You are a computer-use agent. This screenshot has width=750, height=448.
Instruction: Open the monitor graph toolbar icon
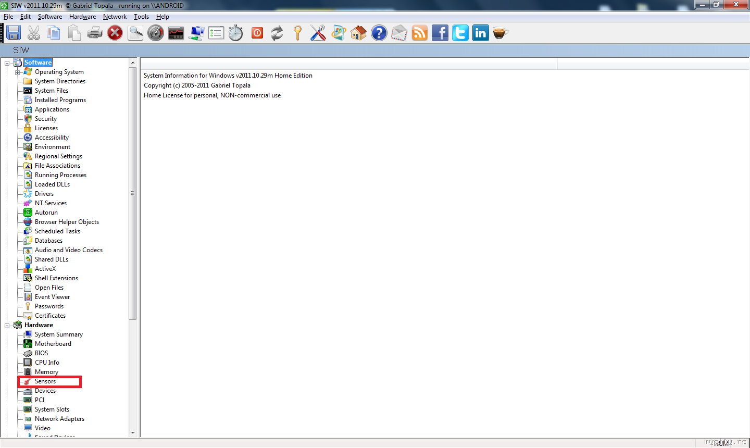[176, 33]
